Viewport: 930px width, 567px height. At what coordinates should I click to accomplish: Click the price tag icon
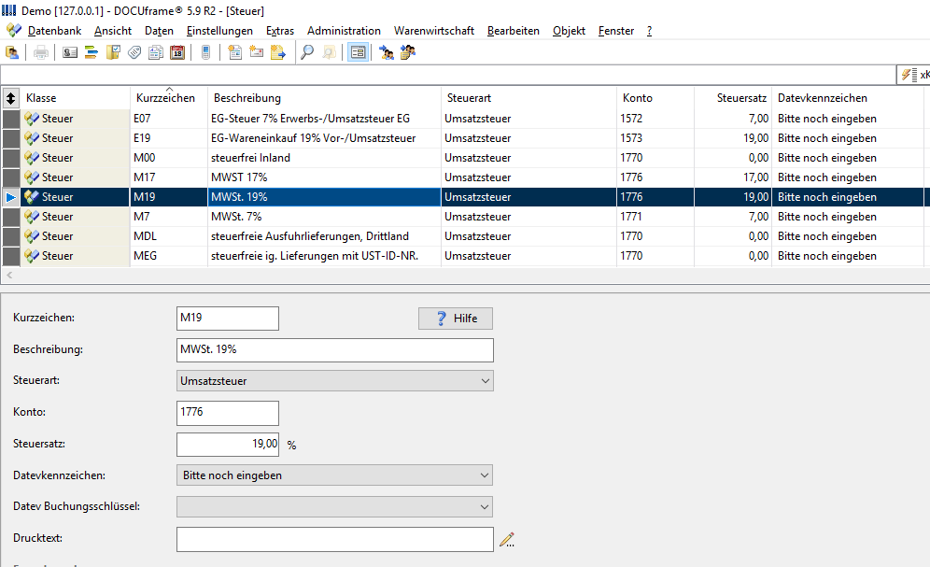click(134, 53)
